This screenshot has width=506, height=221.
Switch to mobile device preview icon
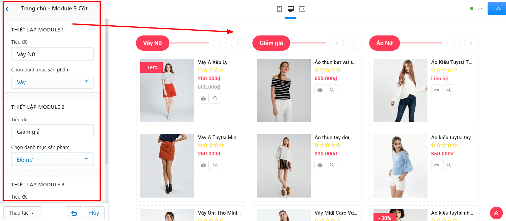click(279, 9)
